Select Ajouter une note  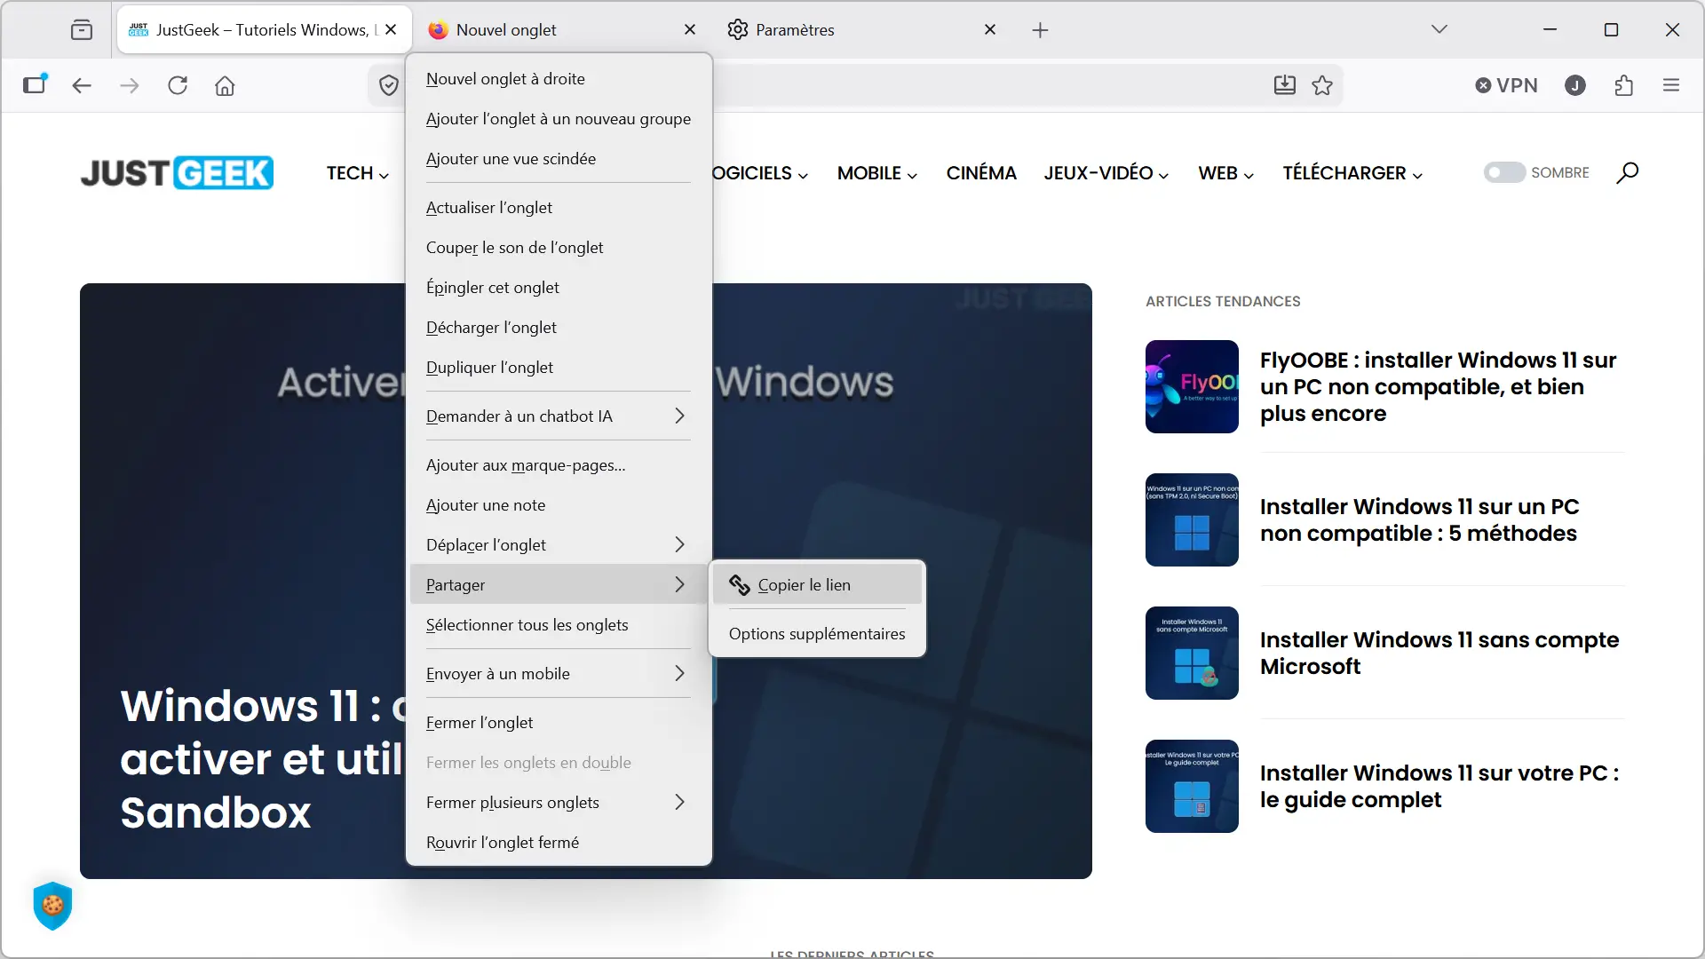pos(559,504)
